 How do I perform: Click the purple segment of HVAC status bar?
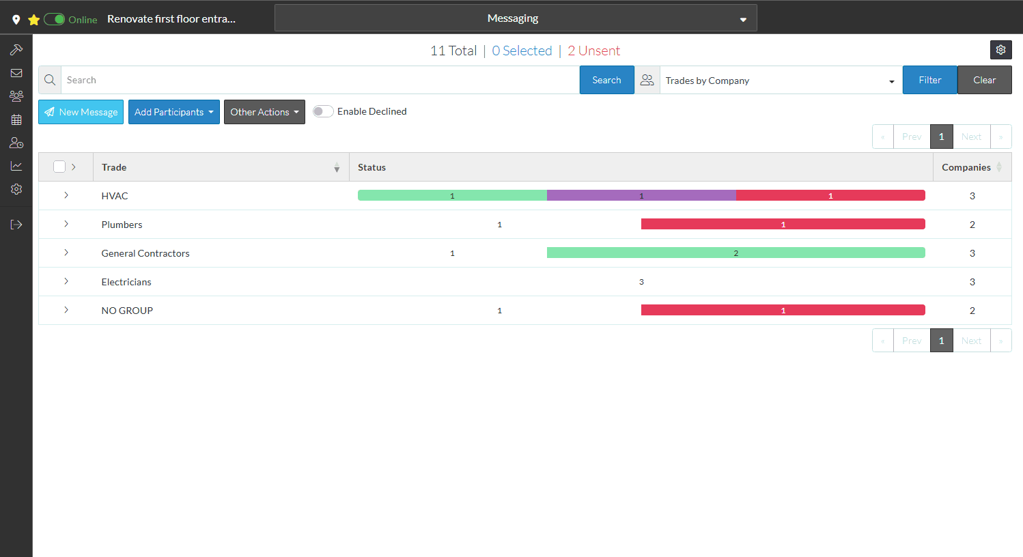coord(641,195)
